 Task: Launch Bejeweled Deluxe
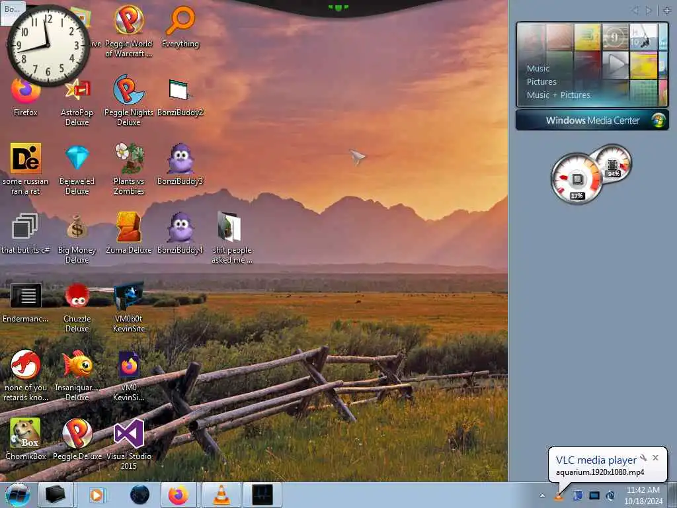pos(77,169)
